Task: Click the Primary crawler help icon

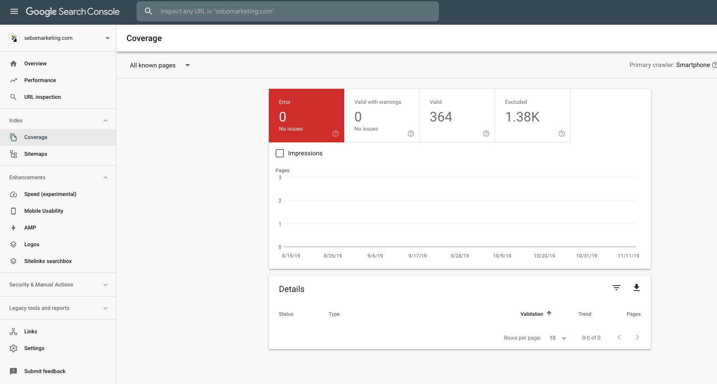Action: (x=714, y=65)
